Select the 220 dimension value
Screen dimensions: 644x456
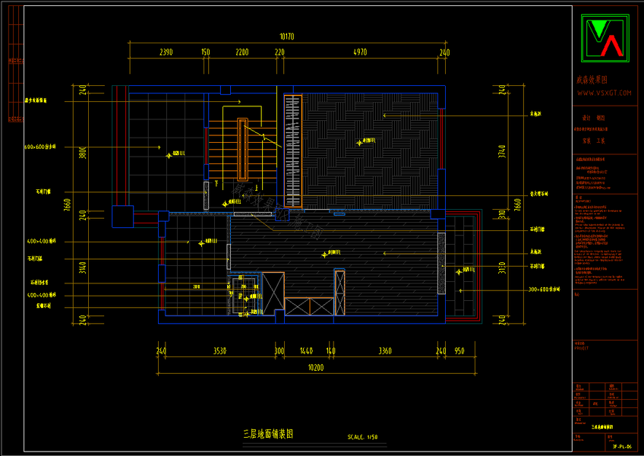click(x=279, y=52)
